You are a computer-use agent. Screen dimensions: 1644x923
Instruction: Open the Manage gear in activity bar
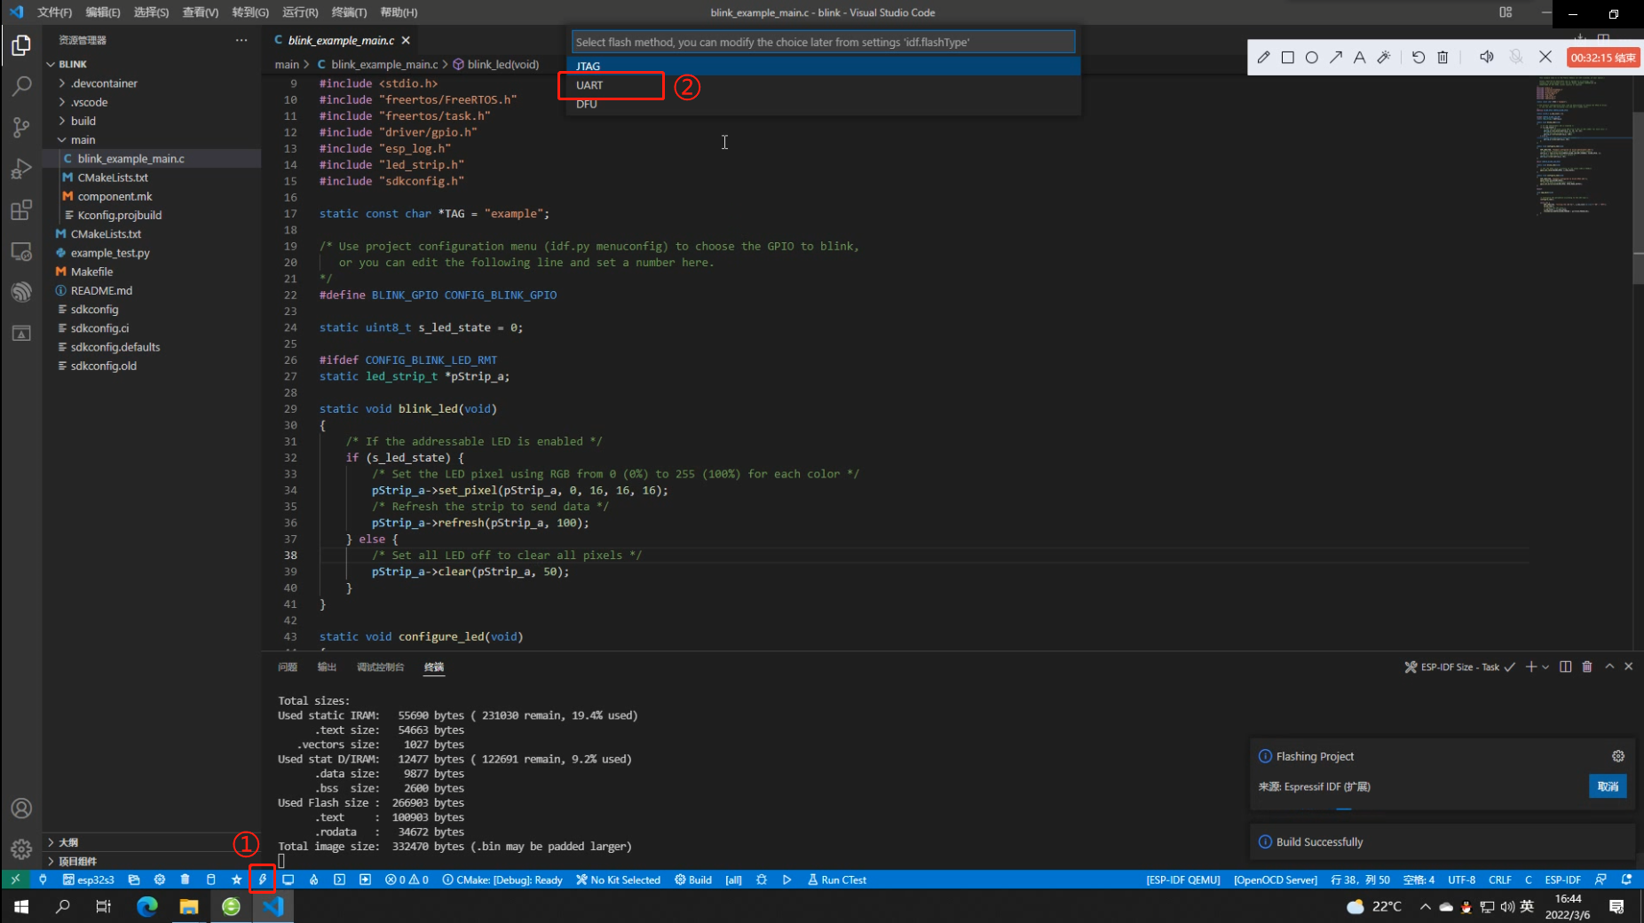21,849
